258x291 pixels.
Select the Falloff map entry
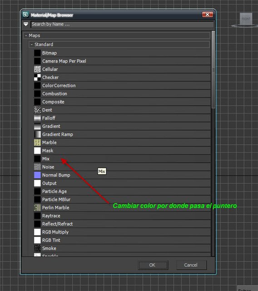122,118
